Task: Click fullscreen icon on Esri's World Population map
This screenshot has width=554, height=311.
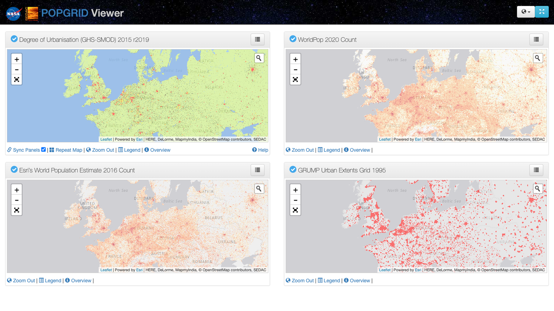Action: 17,210
